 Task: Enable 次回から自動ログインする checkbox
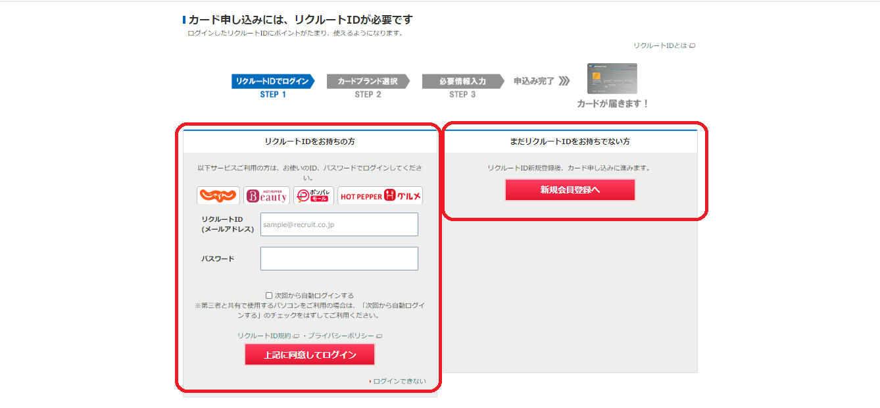pos(269,295)
